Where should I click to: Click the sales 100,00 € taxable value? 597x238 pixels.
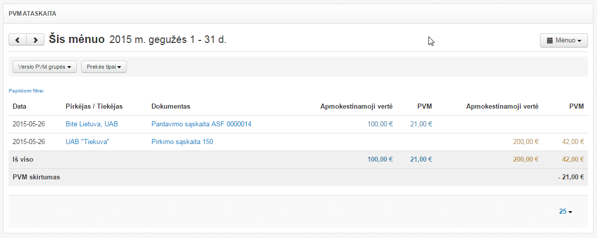point(380,124)
